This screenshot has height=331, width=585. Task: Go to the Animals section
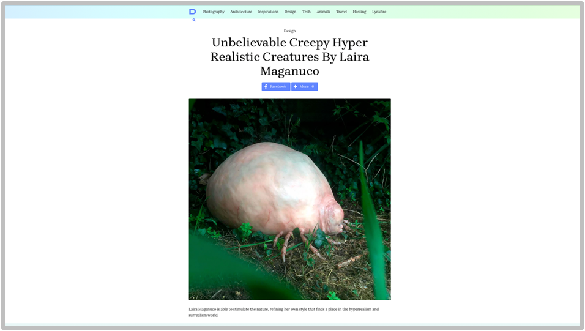[x=324, y=12]
